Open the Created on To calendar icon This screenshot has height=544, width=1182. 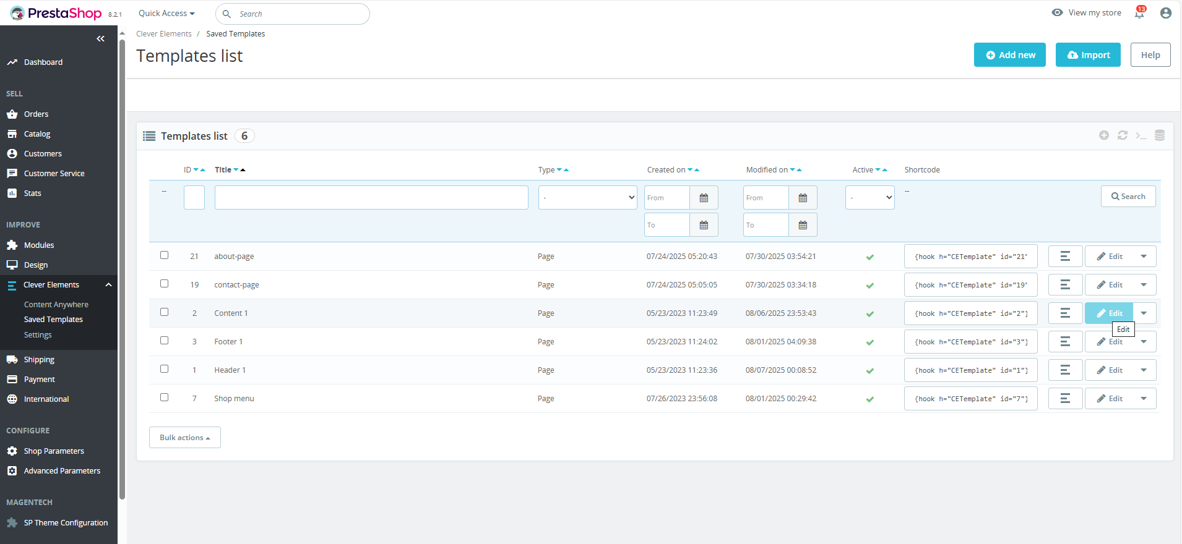(704, 225)
